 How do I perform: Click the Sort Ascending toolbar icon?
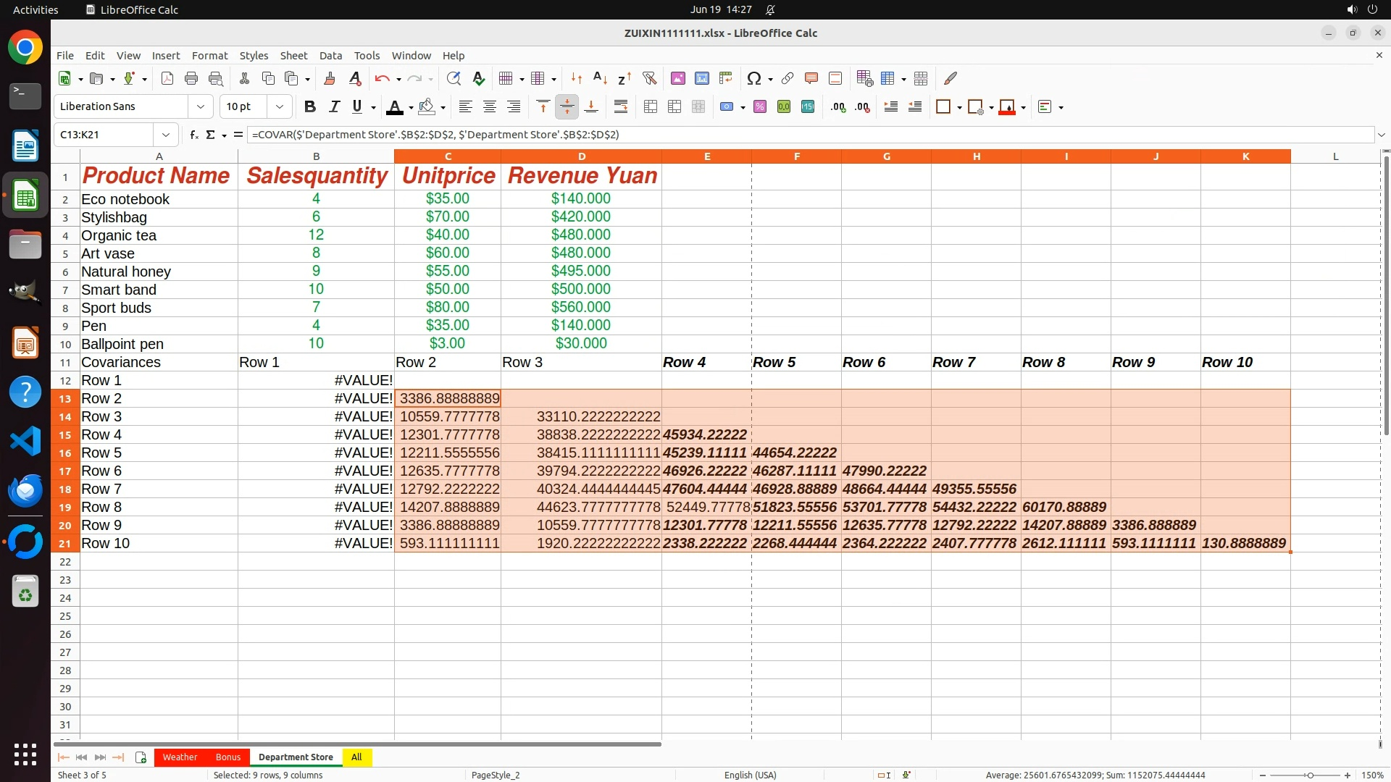click(x=600, y=78)
